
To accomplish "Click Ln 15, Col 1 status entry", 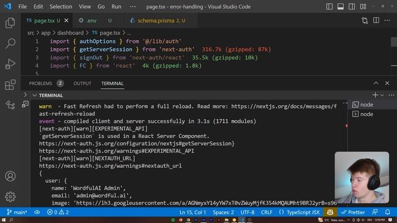I will click(x=192, y=212).
